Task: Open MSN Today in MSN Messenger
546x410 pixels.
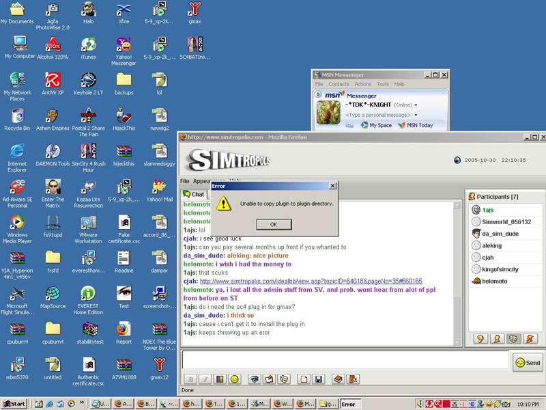Action: (416, 125)
